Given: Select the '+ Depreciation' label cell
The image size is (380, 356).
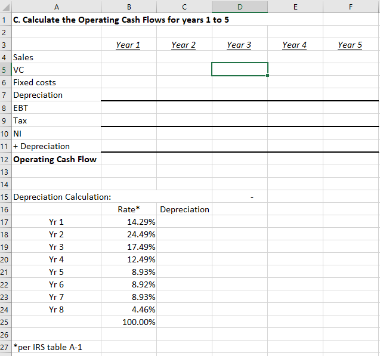Looking at the screenshot, I should 56,146.
